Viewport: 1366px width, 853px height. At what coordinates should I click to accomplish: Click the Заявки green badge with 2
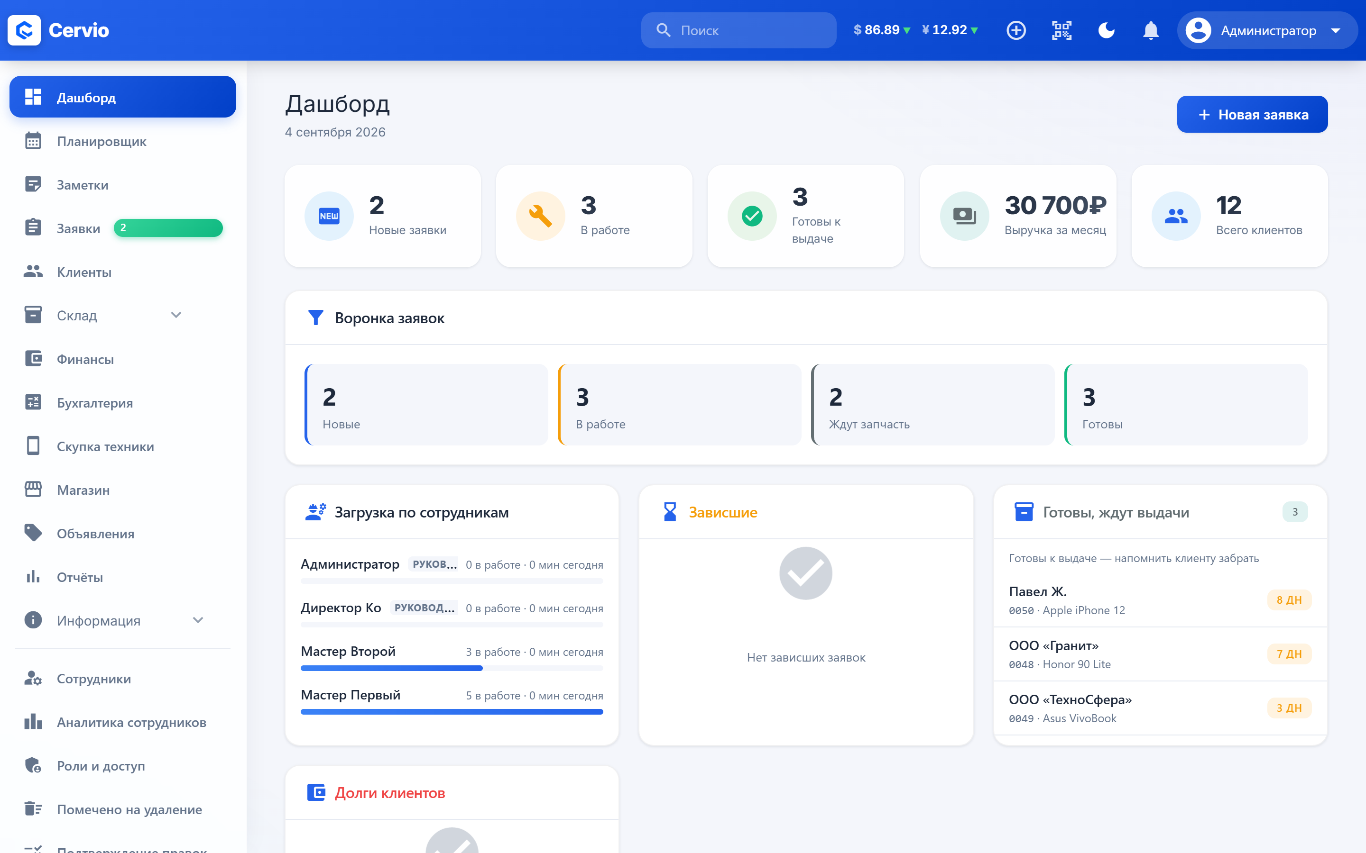168,228
